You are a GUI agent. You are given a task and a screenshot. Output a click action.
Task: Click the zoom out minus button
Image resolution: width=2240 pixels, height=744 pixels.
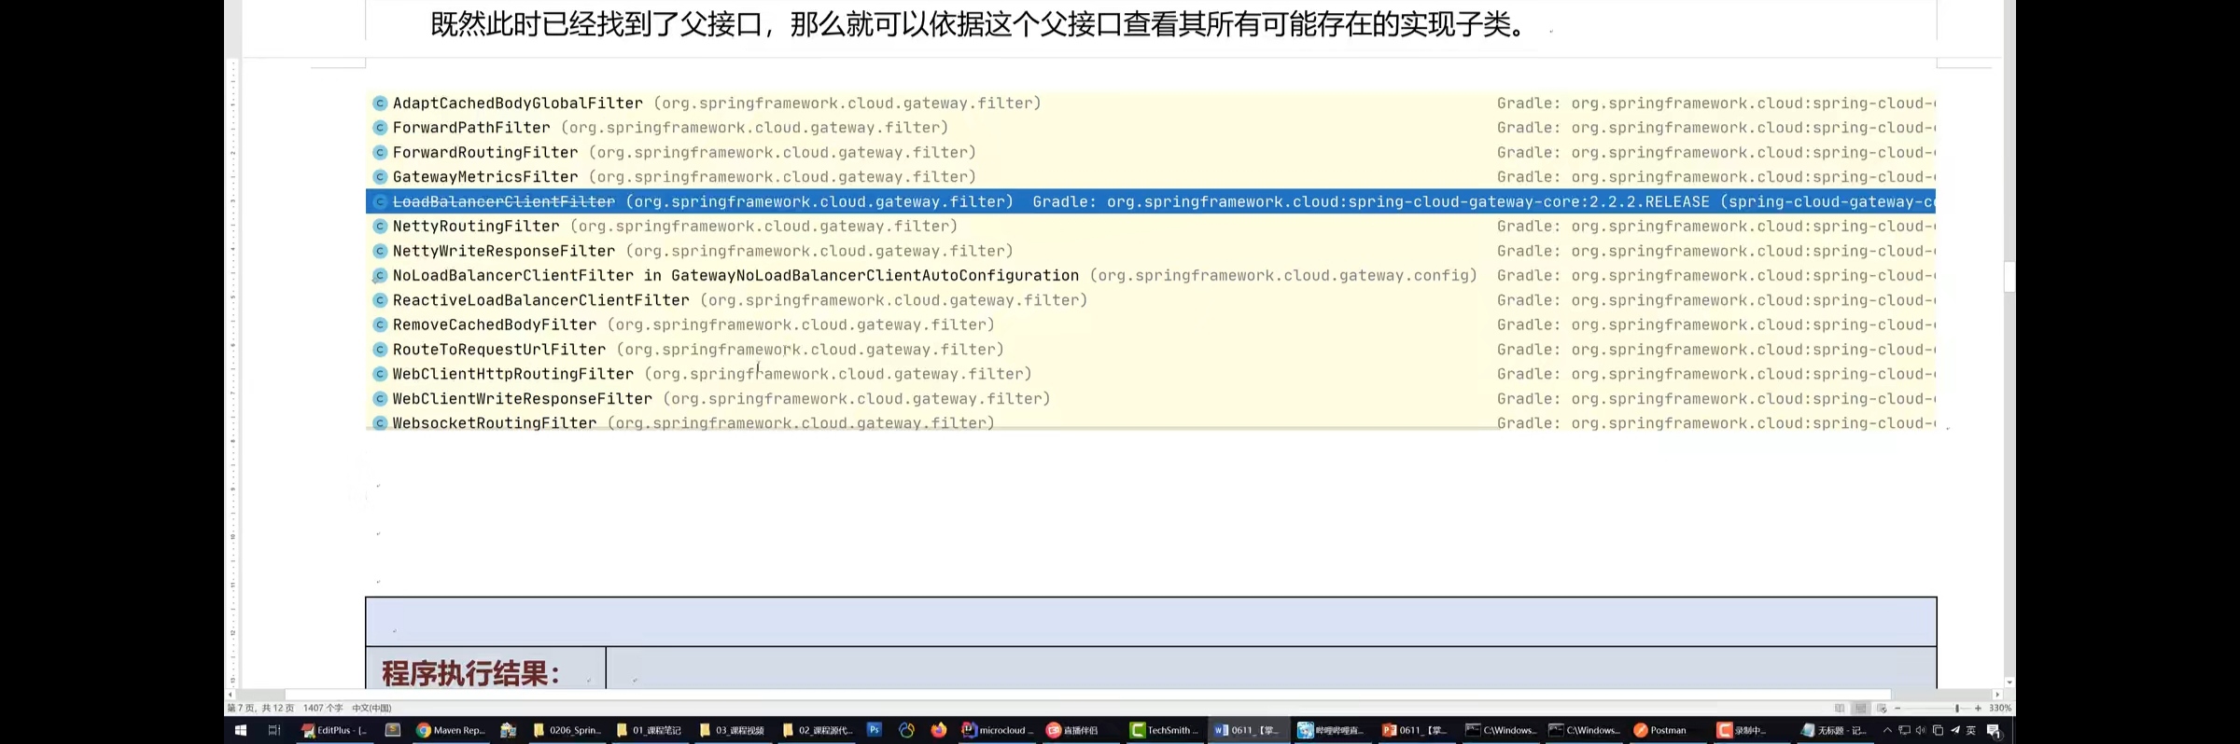point(1897,708)
